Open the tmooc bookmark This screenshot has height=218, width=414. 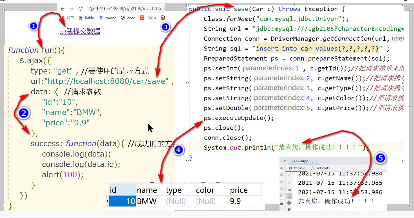point(108,18)
